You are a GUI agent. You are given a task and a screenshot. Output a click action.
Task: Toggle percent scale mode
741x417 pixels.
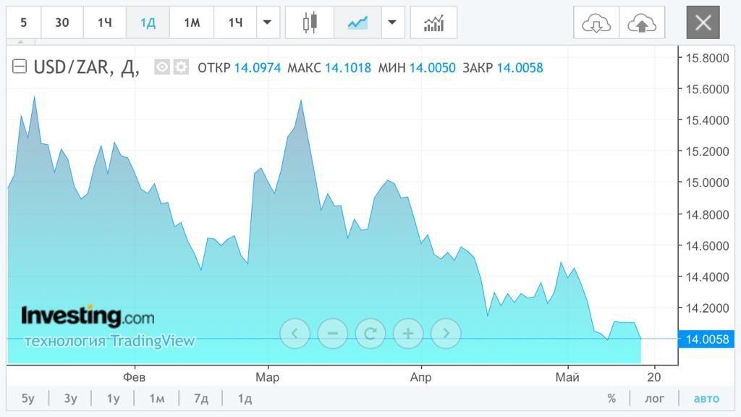click(x=611, y=399)
